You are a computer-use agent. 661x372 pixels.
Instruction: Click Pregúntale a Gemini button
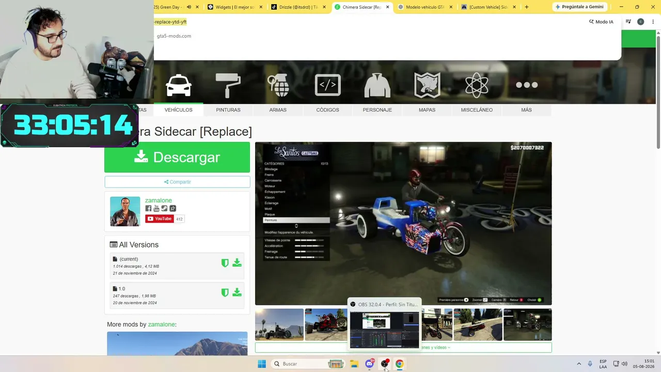(x=579, y=7)
